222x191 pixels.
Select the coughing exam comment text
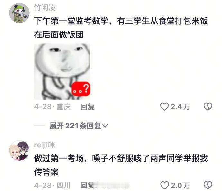tap(121, 165)
